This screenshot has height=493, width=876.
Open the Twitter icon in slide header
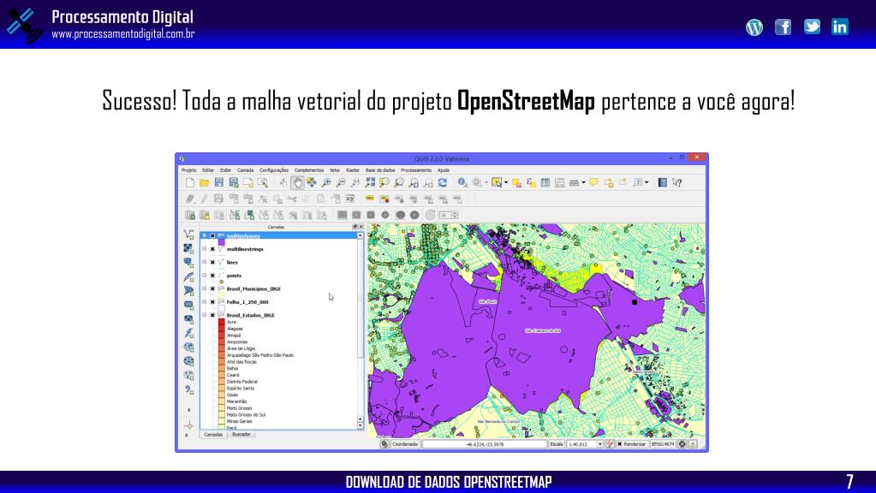coord(812,27)
